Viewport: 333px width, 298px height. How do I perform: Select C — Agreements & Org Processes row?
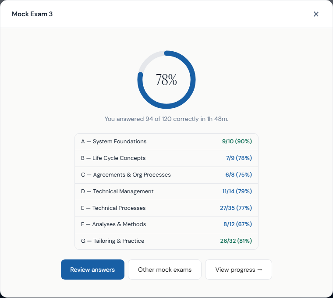click(166, 175)
